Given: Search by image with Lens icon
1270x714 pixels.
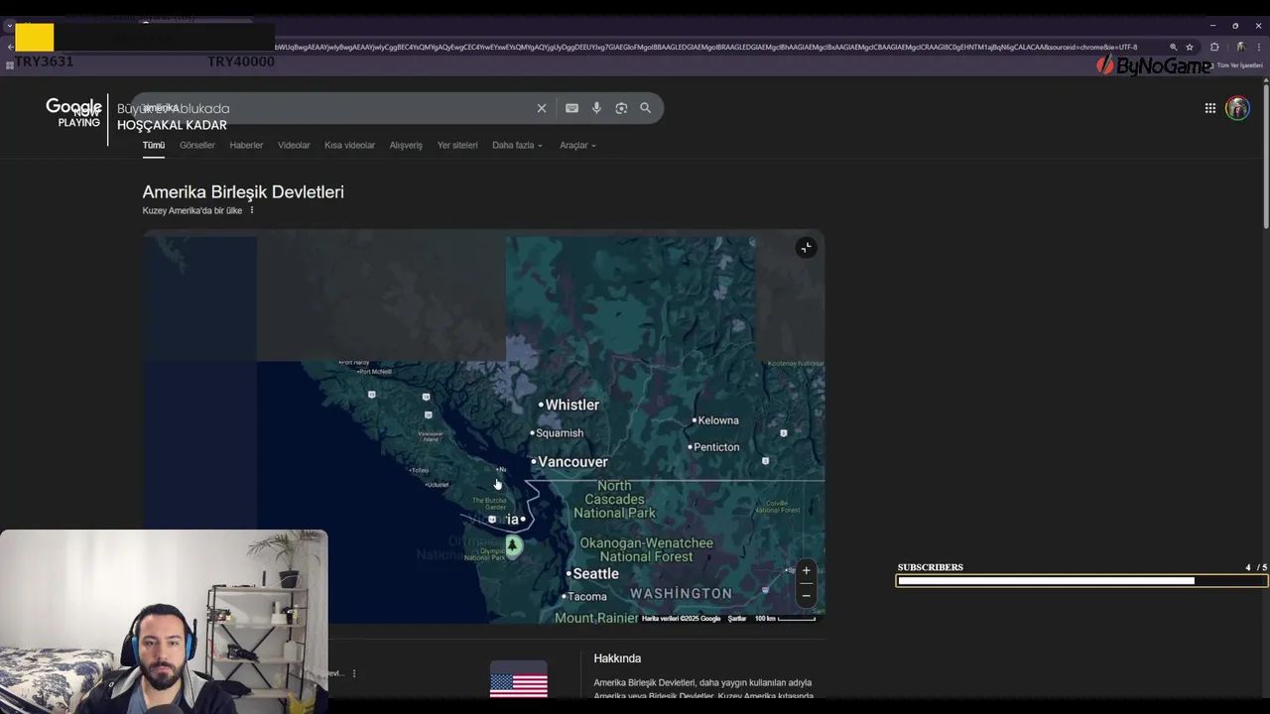Looking at the screenshot, I should click(621, 108).
